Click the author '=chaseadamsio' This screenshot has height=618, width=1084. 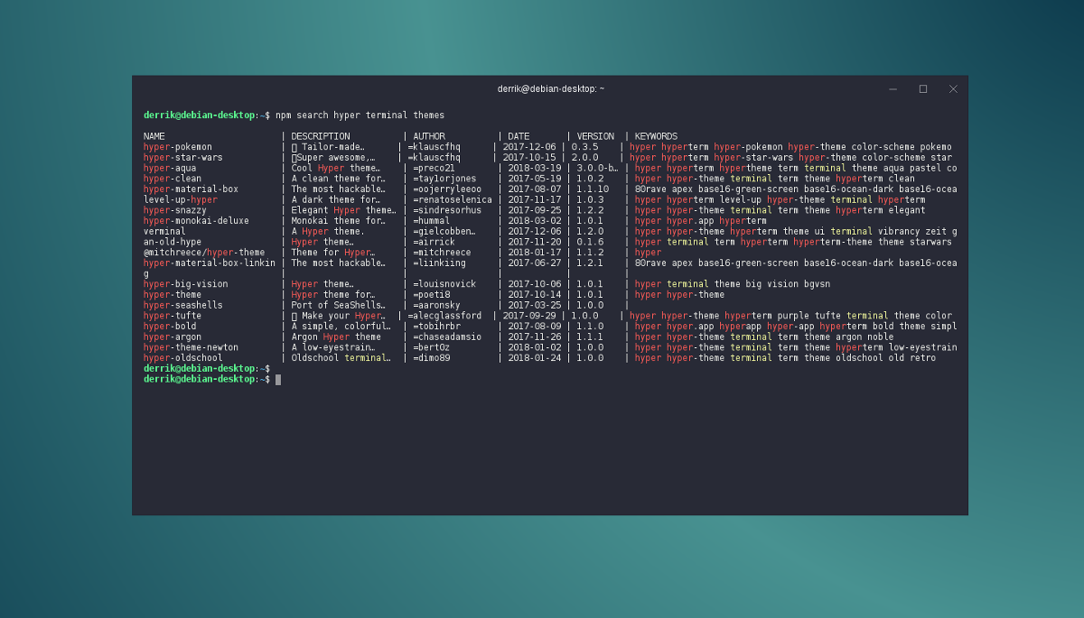(447, 337)
